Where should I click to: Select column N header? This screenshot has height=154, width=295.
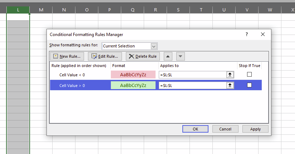(x=64, y=10)
